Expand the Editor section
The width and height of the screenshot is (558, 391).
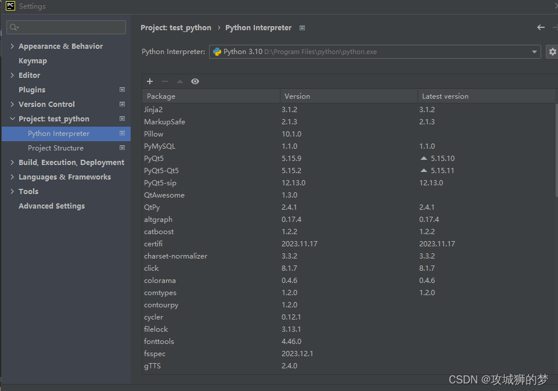[x=12, y=75]
